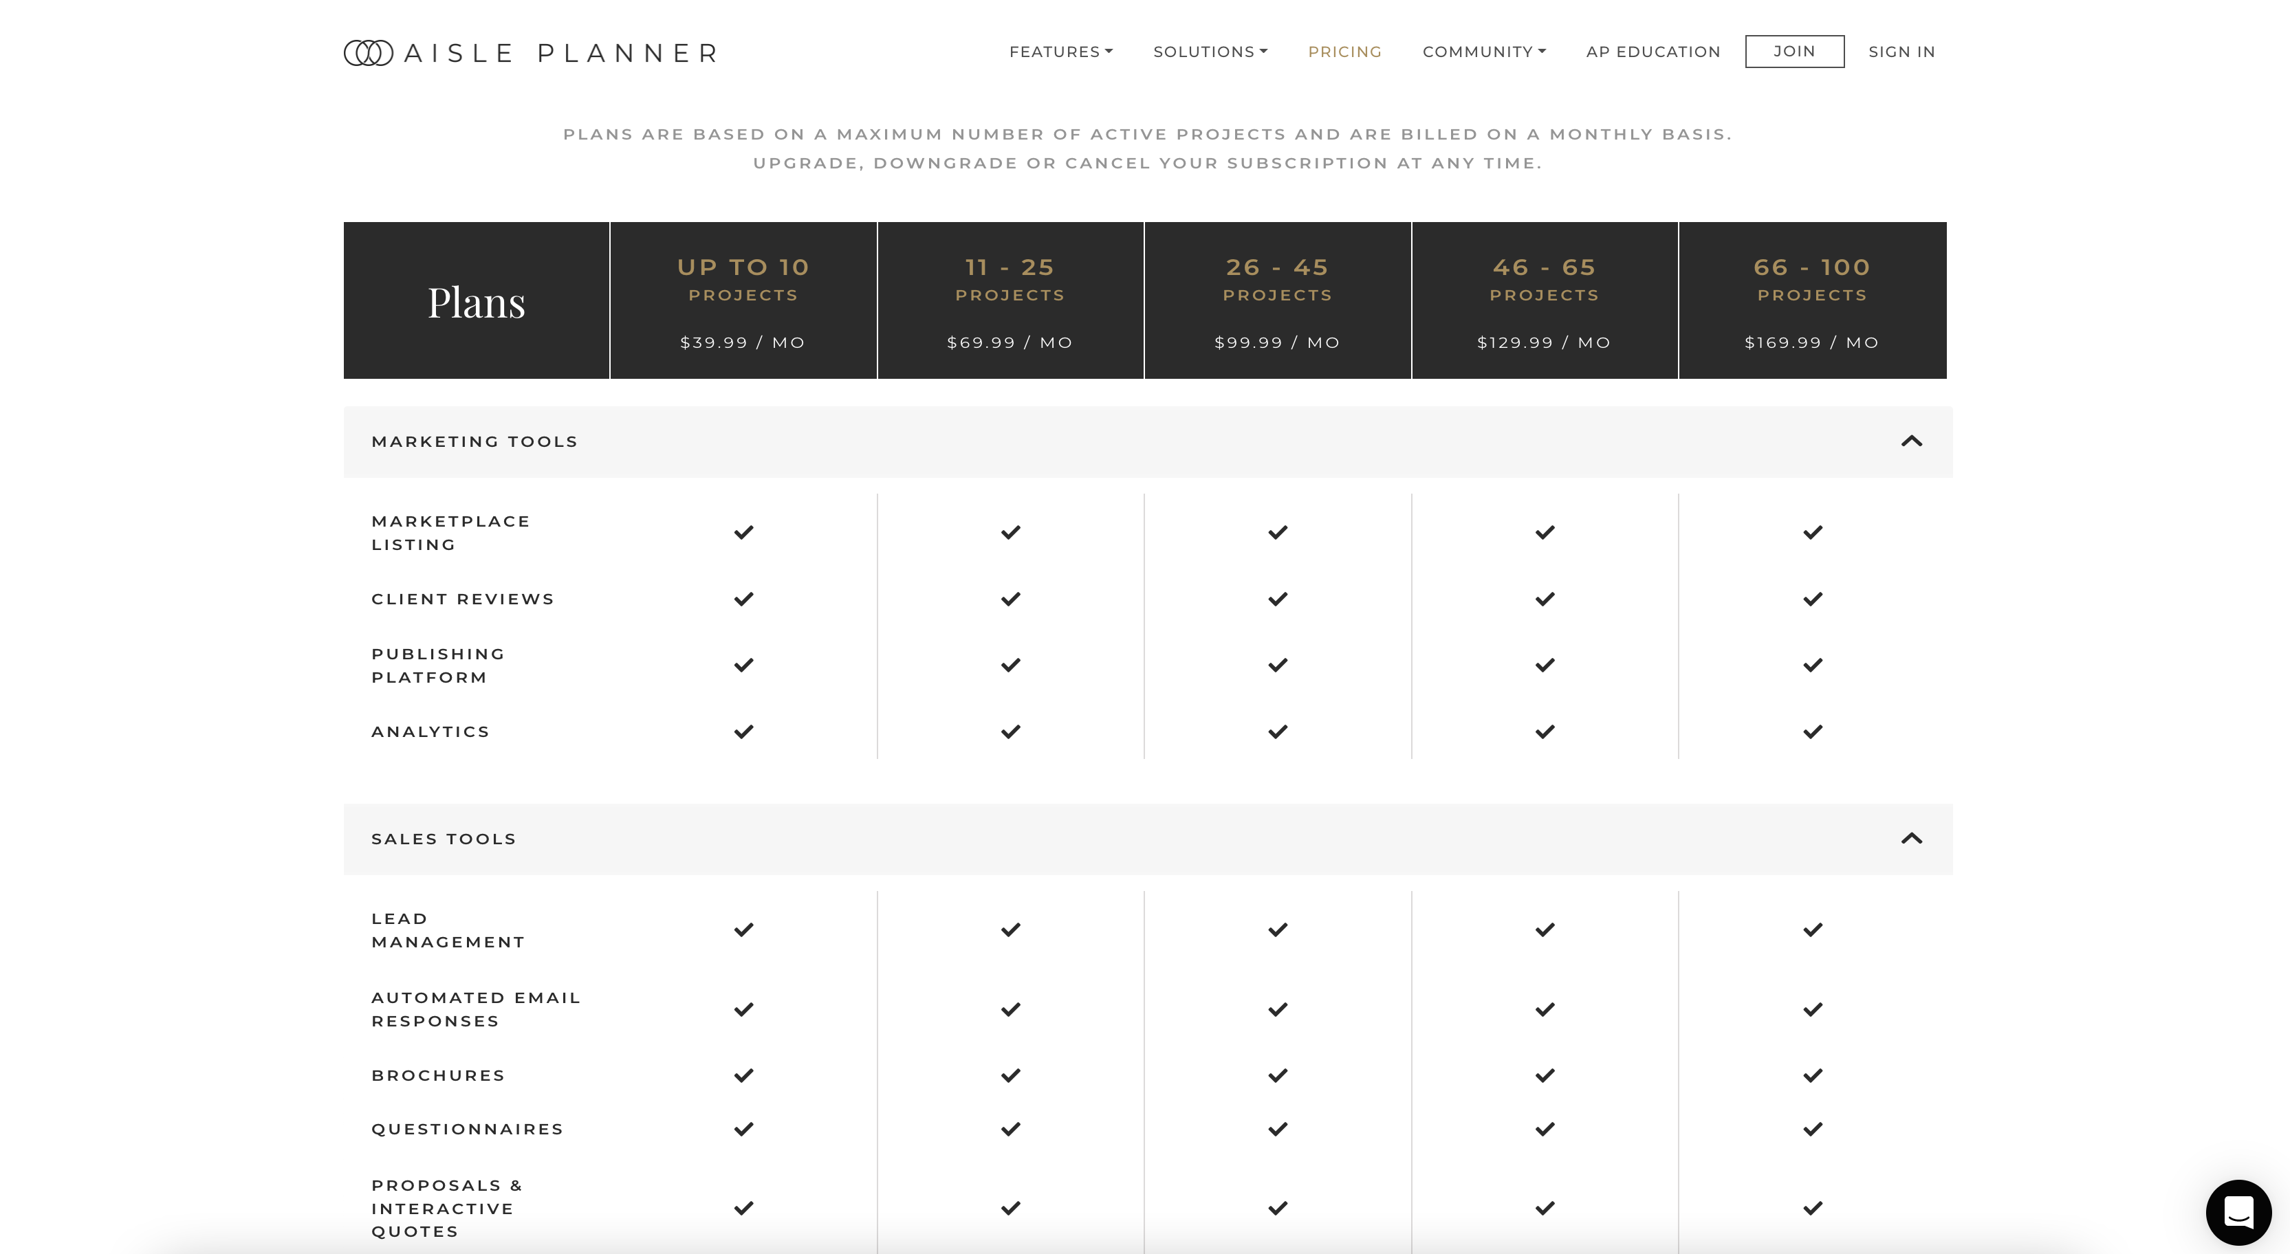Screen dimensions: 2290x1254
Task: Toggle the Automated Email Responses checkmark under 46-65
Action: click(1544, 1009)
